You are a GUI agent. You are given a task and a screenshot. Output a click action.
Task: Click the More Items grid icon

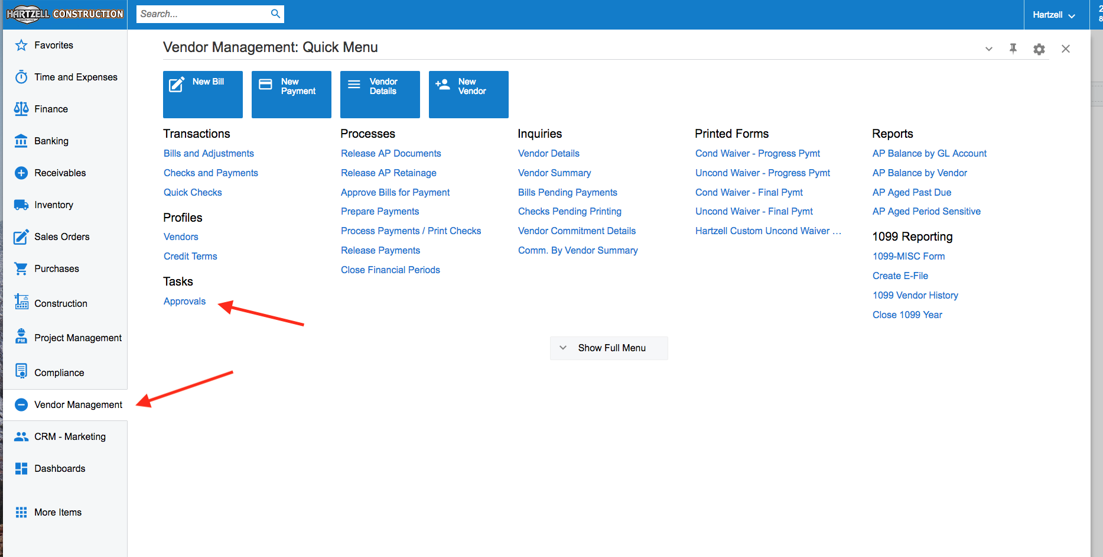(x=21, y=512)
